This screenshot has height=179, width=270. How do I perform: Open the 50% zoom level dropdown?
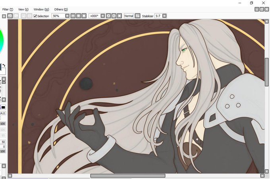click(67, 16)
